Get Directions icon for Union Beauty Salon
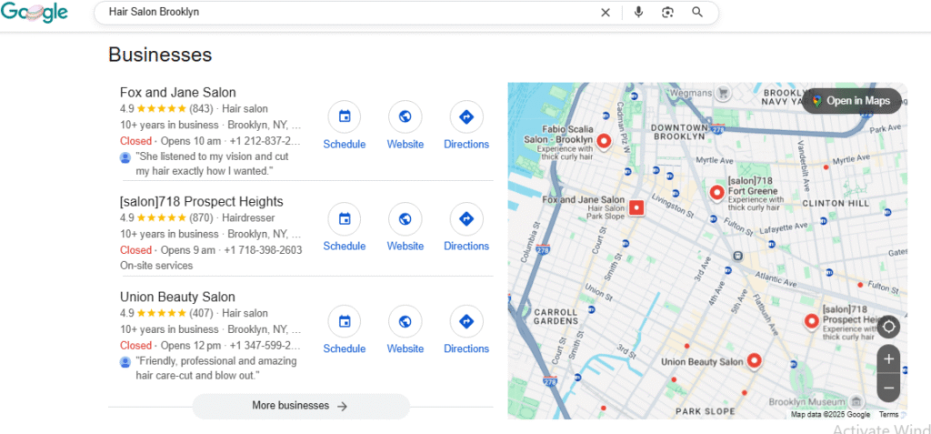This screenshot has height=434, width=931. (466, 322)
